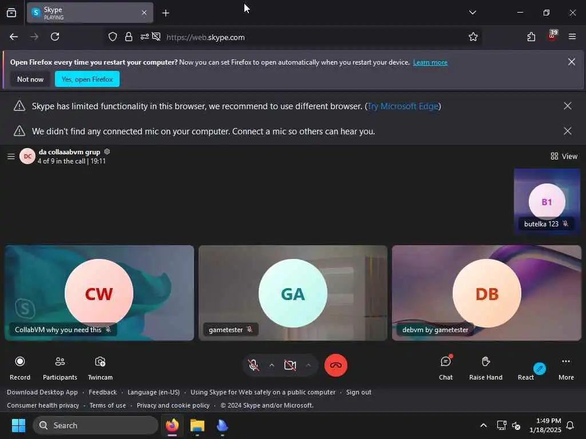Go forward in browser history

pos(34,37)
